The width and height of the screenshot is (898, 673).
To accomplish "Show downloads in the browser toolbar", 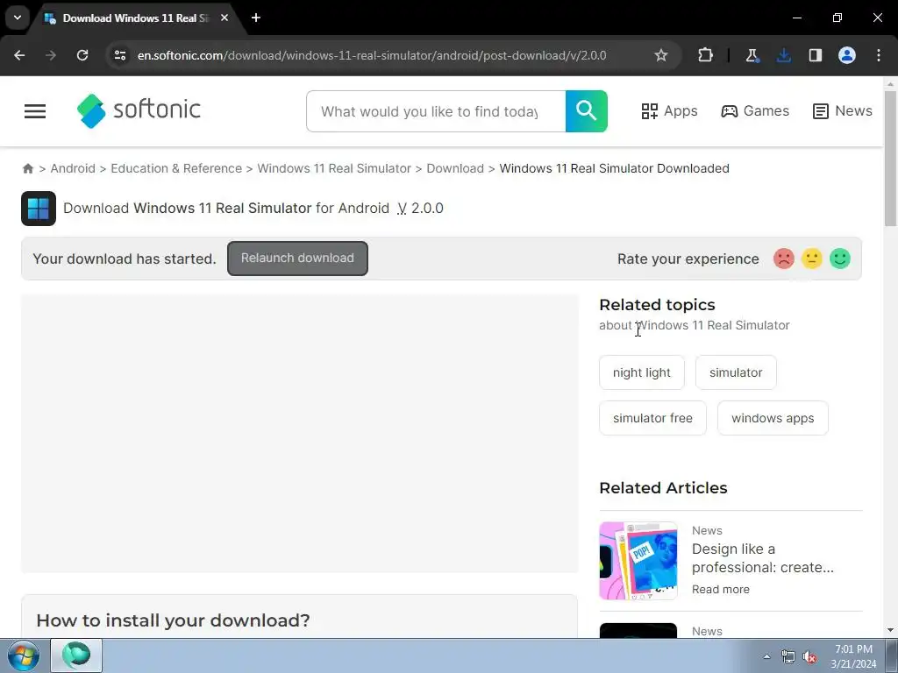I will click(783, 55).
